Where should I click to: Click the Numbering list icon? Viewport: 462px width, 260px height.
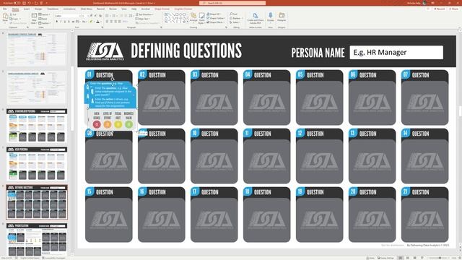114,15
